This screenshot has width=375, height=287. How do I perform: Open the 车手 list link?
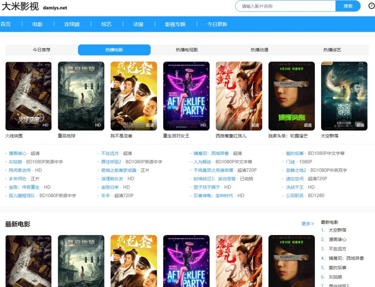coord(105,195)
